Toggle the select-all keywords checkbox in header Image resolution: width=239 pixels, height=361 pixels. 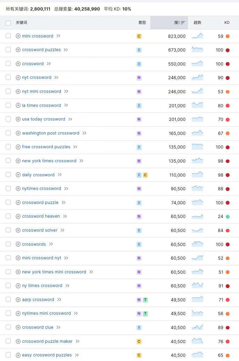coord(8,23)
